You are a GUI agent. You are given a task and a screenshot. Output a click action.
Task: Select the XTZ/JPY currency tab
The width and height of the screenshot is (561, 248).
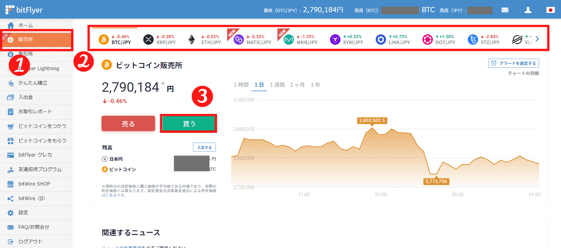[x=484, y=39]
